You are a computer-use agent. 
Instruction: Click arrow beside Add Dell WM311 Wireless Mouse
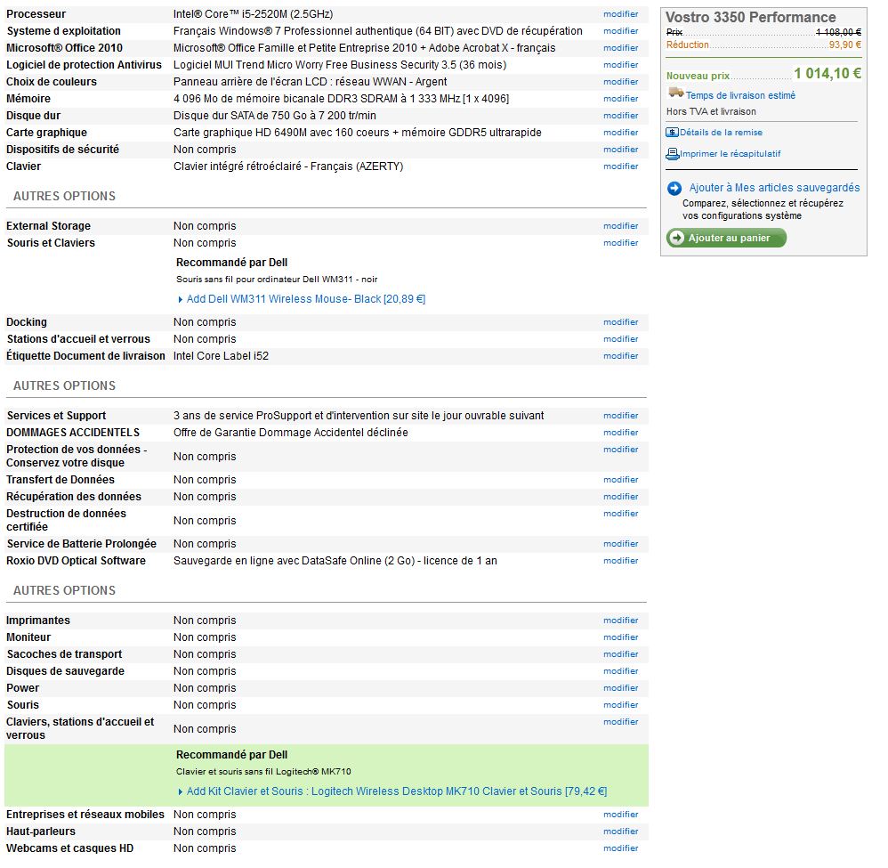(181, 300)
